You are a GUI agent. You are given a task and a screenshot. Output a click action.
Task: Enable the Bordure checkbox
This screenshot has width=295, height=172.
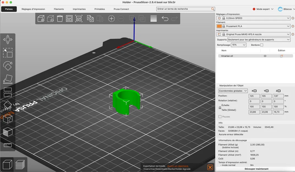262,45
